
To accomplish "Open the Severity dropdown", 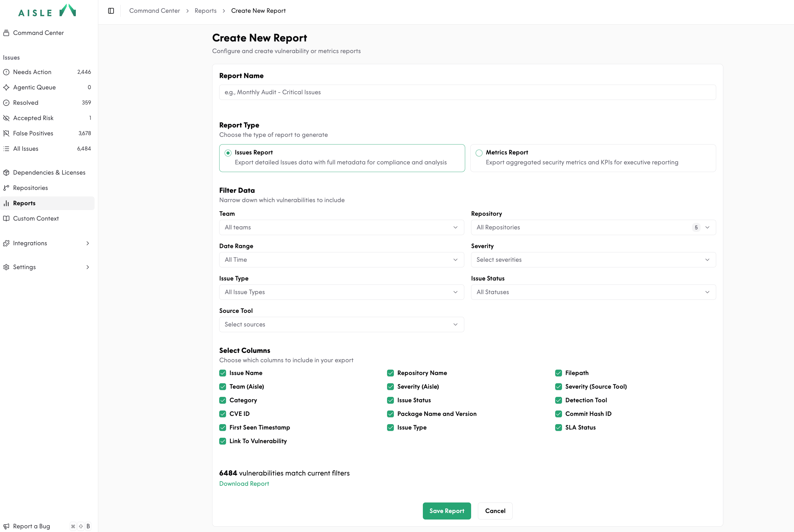I will point(593,259).
